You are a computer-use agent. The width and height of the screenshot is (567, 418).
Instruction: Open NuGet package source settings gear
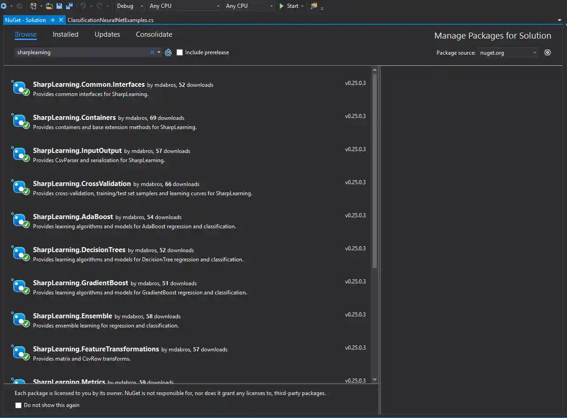click(547, 52)
